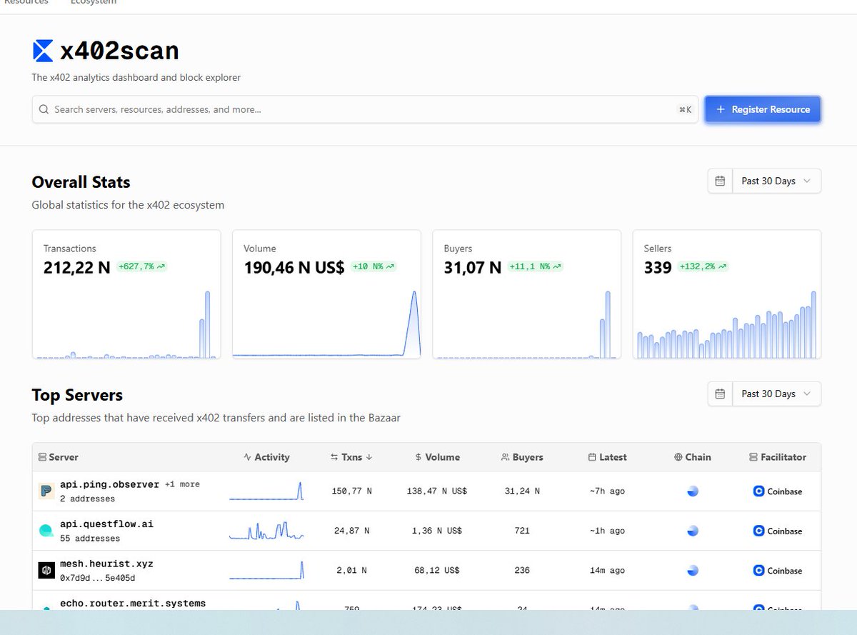Click the 138,47 N US$ volume cell
Screen dimensions: 857x635
pyautogui.click(x=437, y=491)
